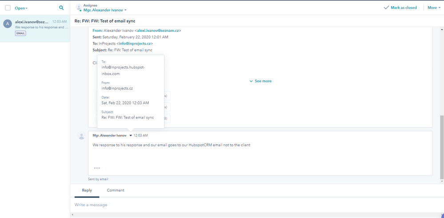Click the Saturday, February 22, 2020 sent line
The width and height of the screenshot is (444, 218).
tap(131, 37)
